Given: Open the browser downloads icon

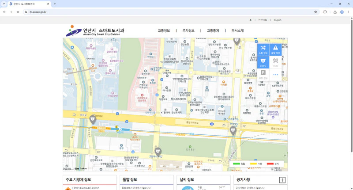Looking at the screenshot, I should pyautogui.click(x=335, y=12).
